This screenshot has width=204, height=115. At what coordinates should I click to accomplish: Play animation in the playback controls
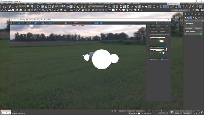[x=162, y=111]
